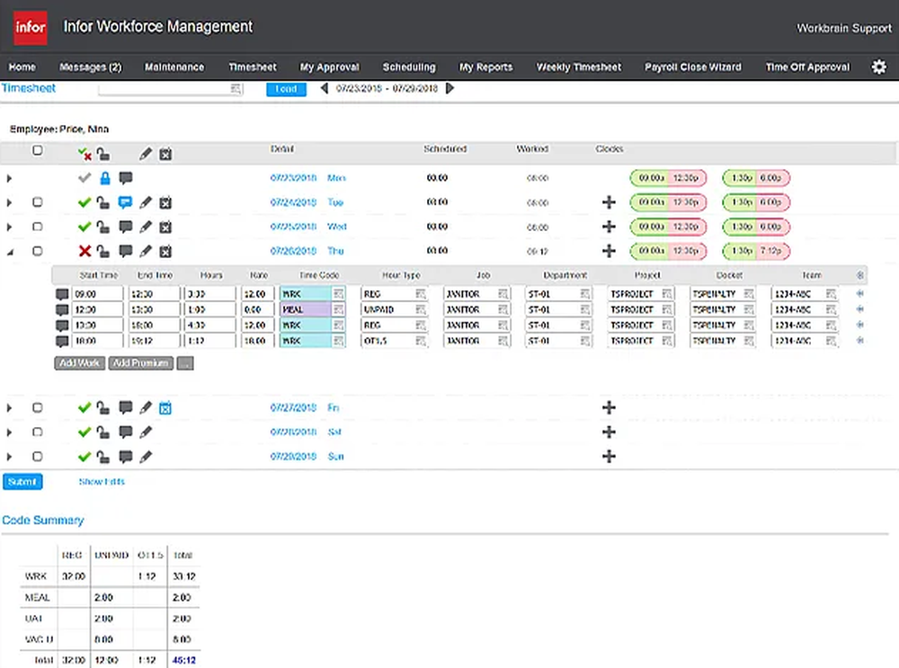Open lookup for MEAL time code field
Viewport: 899px width, 668px height.
pos(338,309)
